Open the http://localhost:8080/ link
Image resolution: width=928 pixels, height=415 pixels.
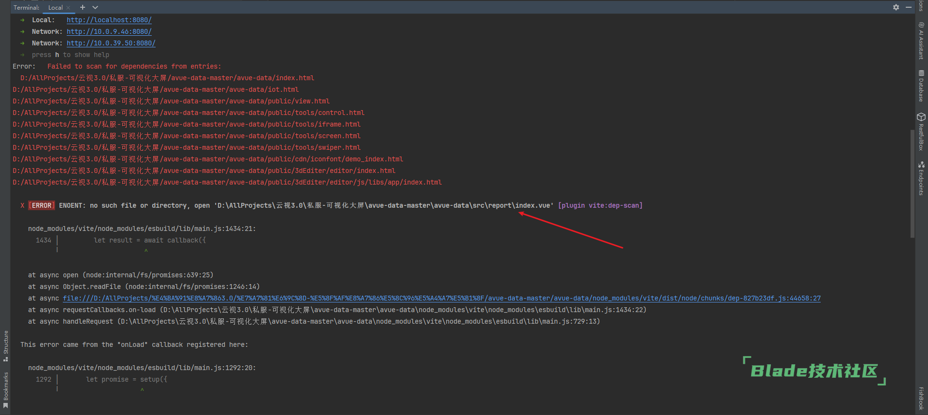(x=109, y=20)
